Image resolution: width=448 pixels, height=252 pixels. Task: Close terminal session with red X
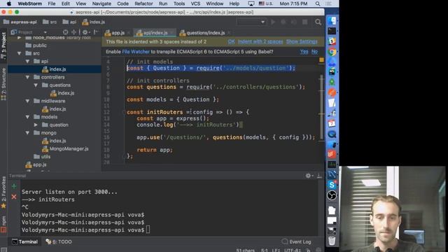click(x=14, y=197)
